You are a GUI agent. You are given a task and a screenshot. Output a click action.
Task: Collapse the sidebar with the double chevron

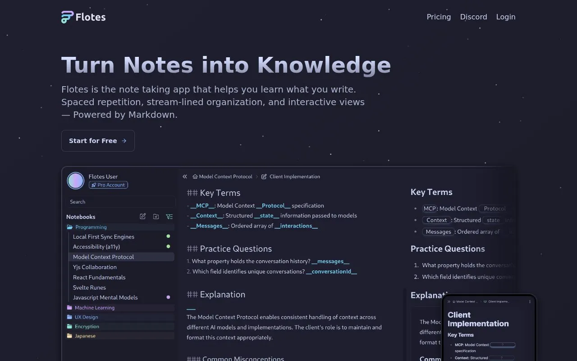point(185,176)
